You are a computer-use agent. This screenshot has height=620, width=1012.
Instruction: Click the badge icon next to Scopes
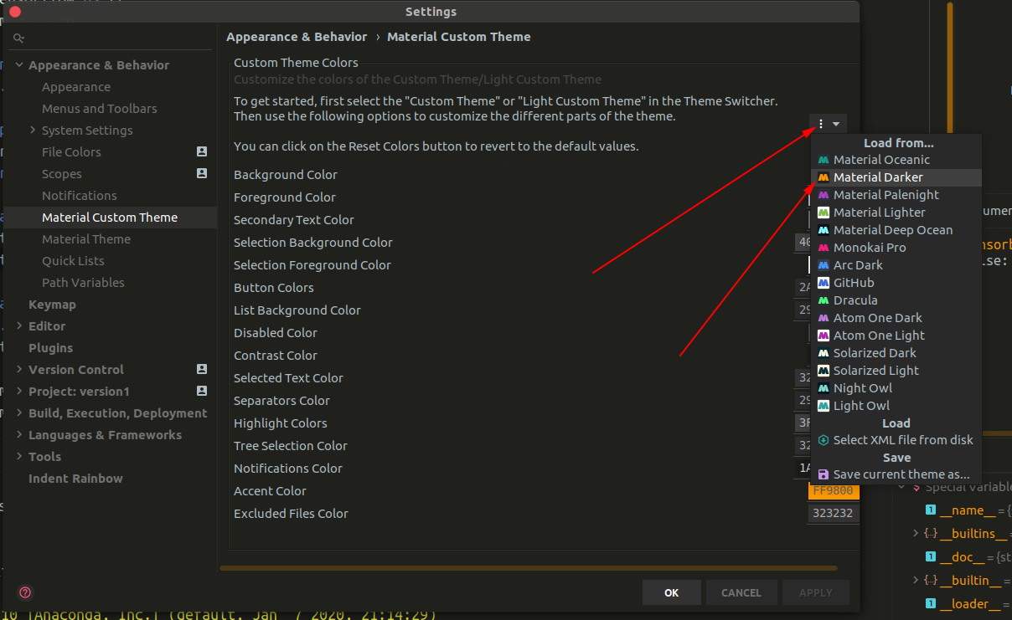201,173
